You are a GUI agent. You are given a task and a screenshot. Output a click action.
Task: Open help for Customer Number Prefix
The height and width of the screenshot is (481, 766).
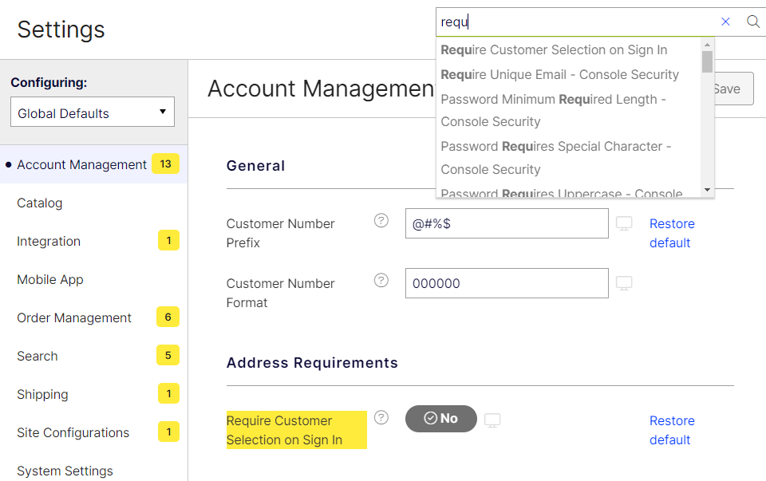381,221
